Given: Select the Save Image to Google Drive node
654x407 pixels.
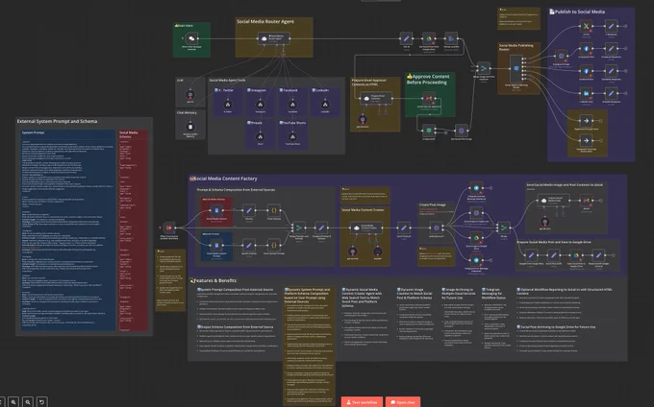Looking at the screenshot, I should (476, 238).
